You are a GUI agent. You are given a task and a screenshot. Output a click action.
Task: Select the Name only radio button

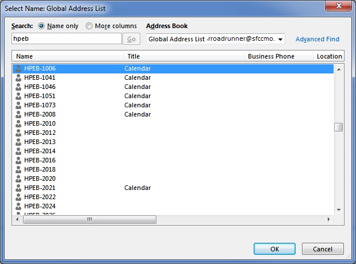tap(41, 26)
